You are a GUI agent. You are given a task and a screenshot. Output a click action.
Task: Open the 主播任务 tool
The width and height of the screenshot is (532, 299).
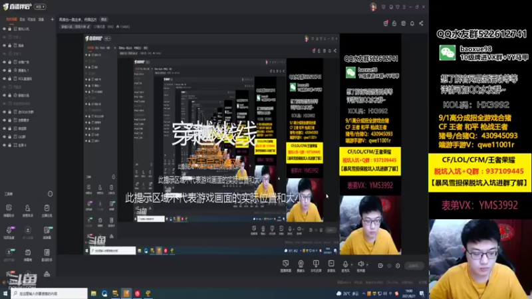coord(47,210)
